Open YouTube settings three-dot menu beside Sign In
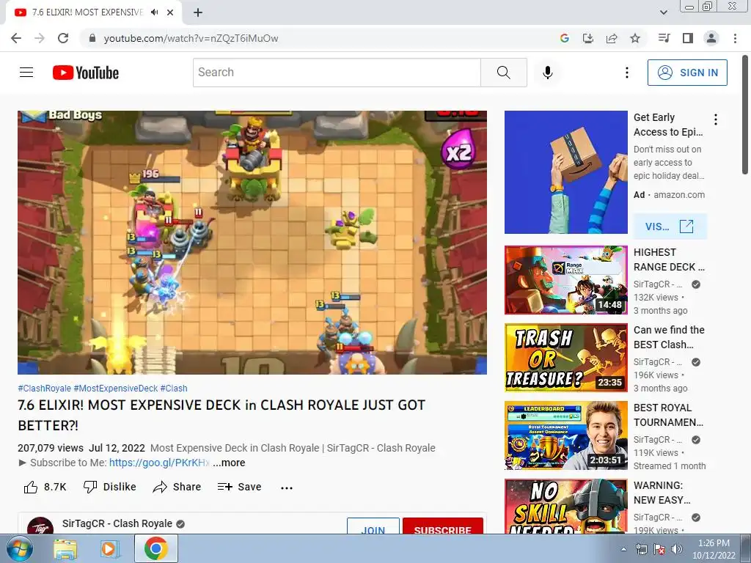Viewport: 751px width, 563px height. 626,73
